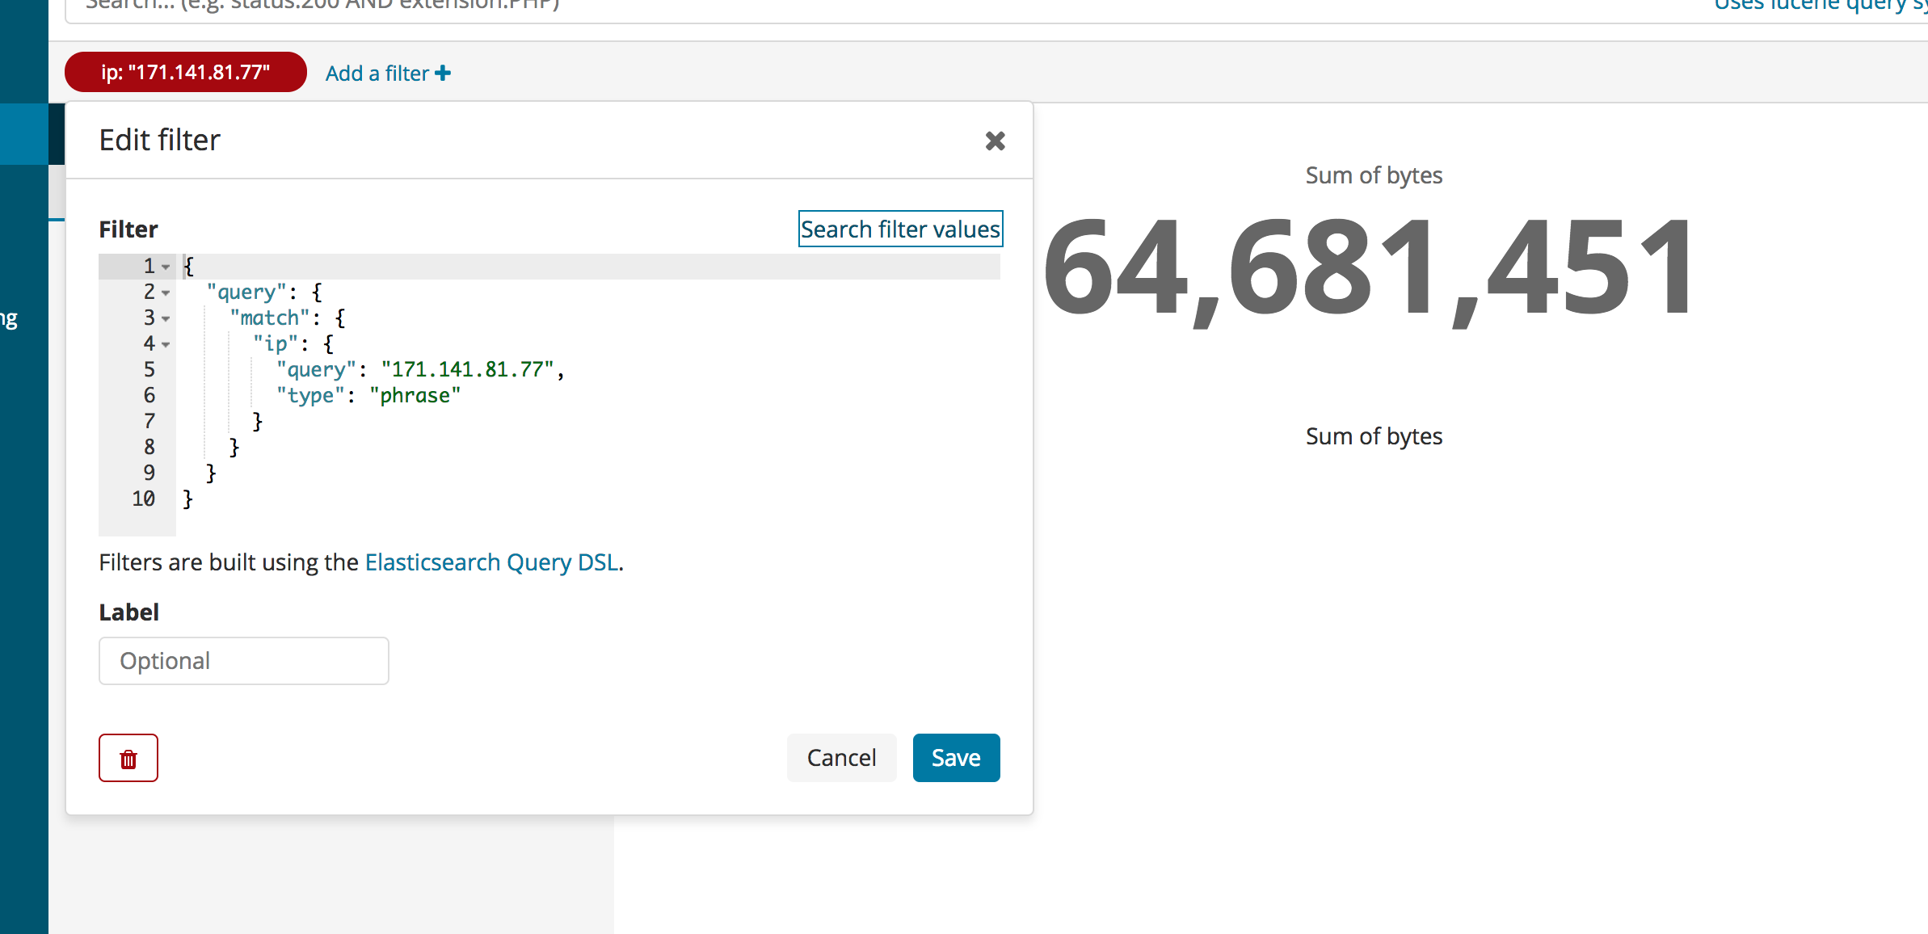Close the Edit filter dialog with X

point(995,141)
